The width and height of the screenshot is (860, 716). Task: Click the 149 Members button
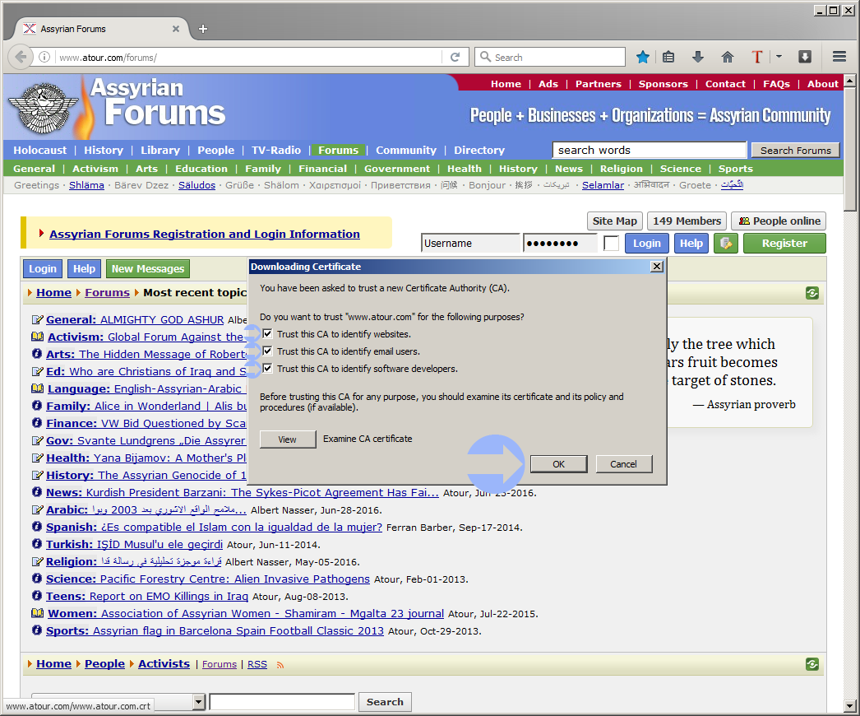(x=687, y=221)
